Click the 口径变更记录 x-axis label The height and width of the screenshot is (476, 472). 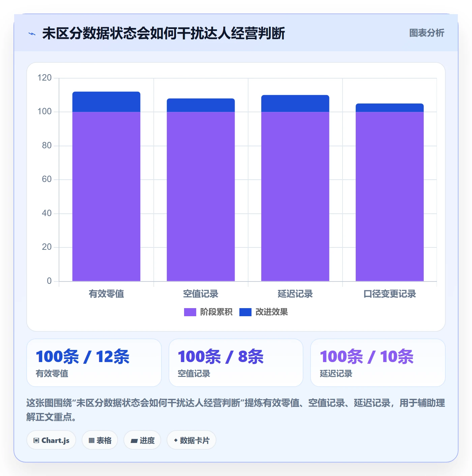(x=389, y=294)
